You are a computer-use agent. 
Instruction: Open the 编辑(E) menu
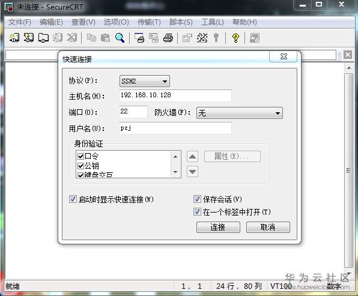51,22
